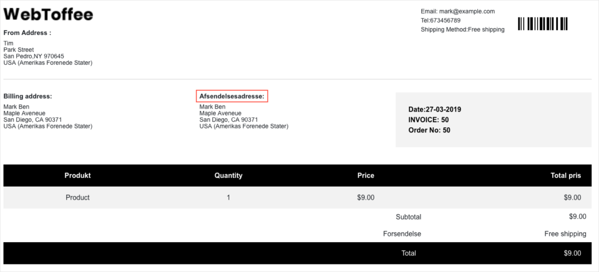Click the Billing address heading
This screenshot has height=272, width=599.
point(27,96)
